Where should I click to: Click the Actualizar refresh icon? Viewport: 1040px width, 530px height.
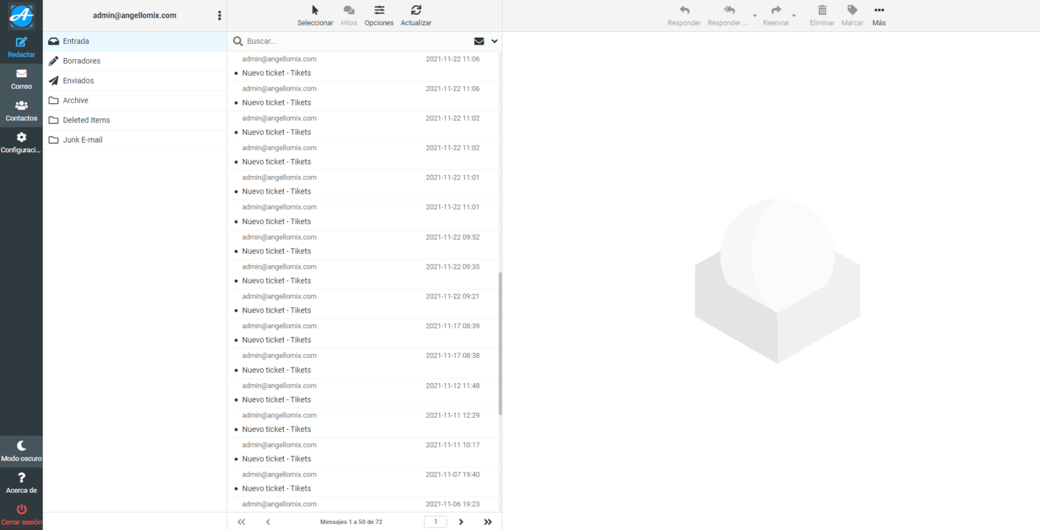(x=415, y=10)
